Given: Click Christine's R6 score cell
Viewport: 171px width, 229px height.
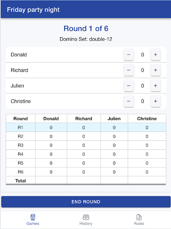Looking at the screenshot, I should (147, 172).
